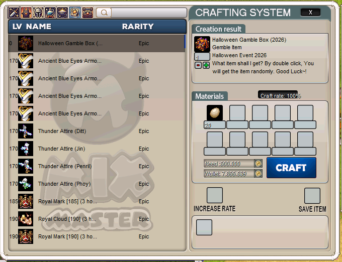Select the helmet category icon
Screen dimensions: 342x262
[x=38, y=13]
